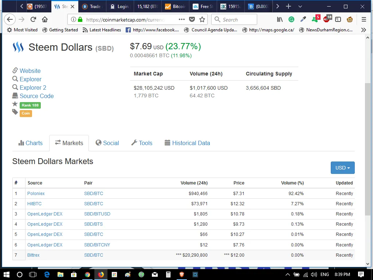Screen dimensions: 373x280
Task: List all tabs dropdown arrow
Action: point(300,7)
